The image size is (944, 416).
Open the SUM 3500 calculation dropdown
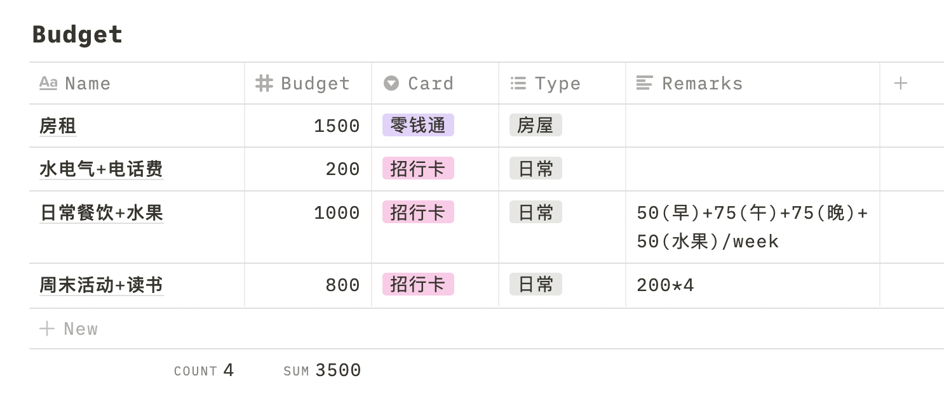[x=322, y=371]
